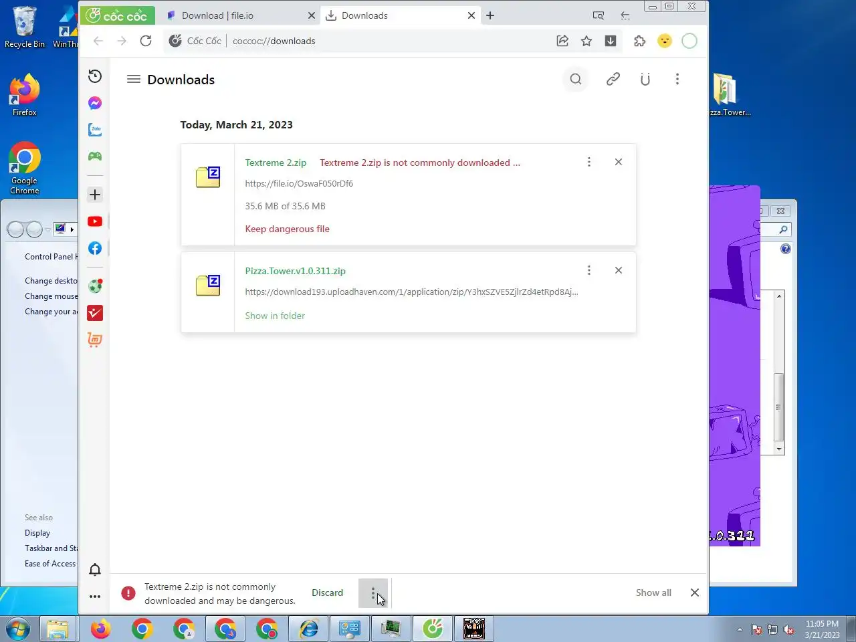This screenshot has width=856, height=642.
Task: Open the downloads toolbar icon
Action: point(611,41)
